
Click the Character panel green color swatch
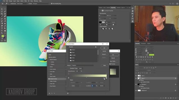point(152,55)
